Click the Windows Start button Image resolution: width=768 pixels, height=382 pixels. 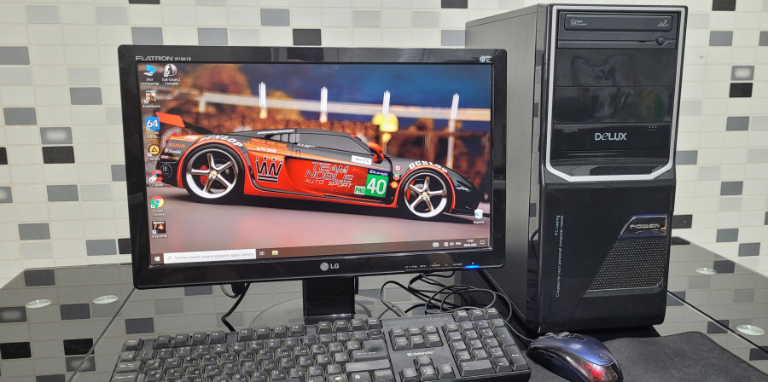coord(156,255)
